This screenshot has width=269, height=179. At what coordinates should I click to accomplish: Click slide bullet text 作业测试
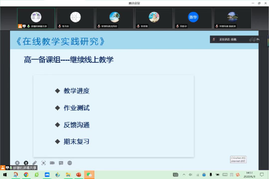[x=77, y=108]
